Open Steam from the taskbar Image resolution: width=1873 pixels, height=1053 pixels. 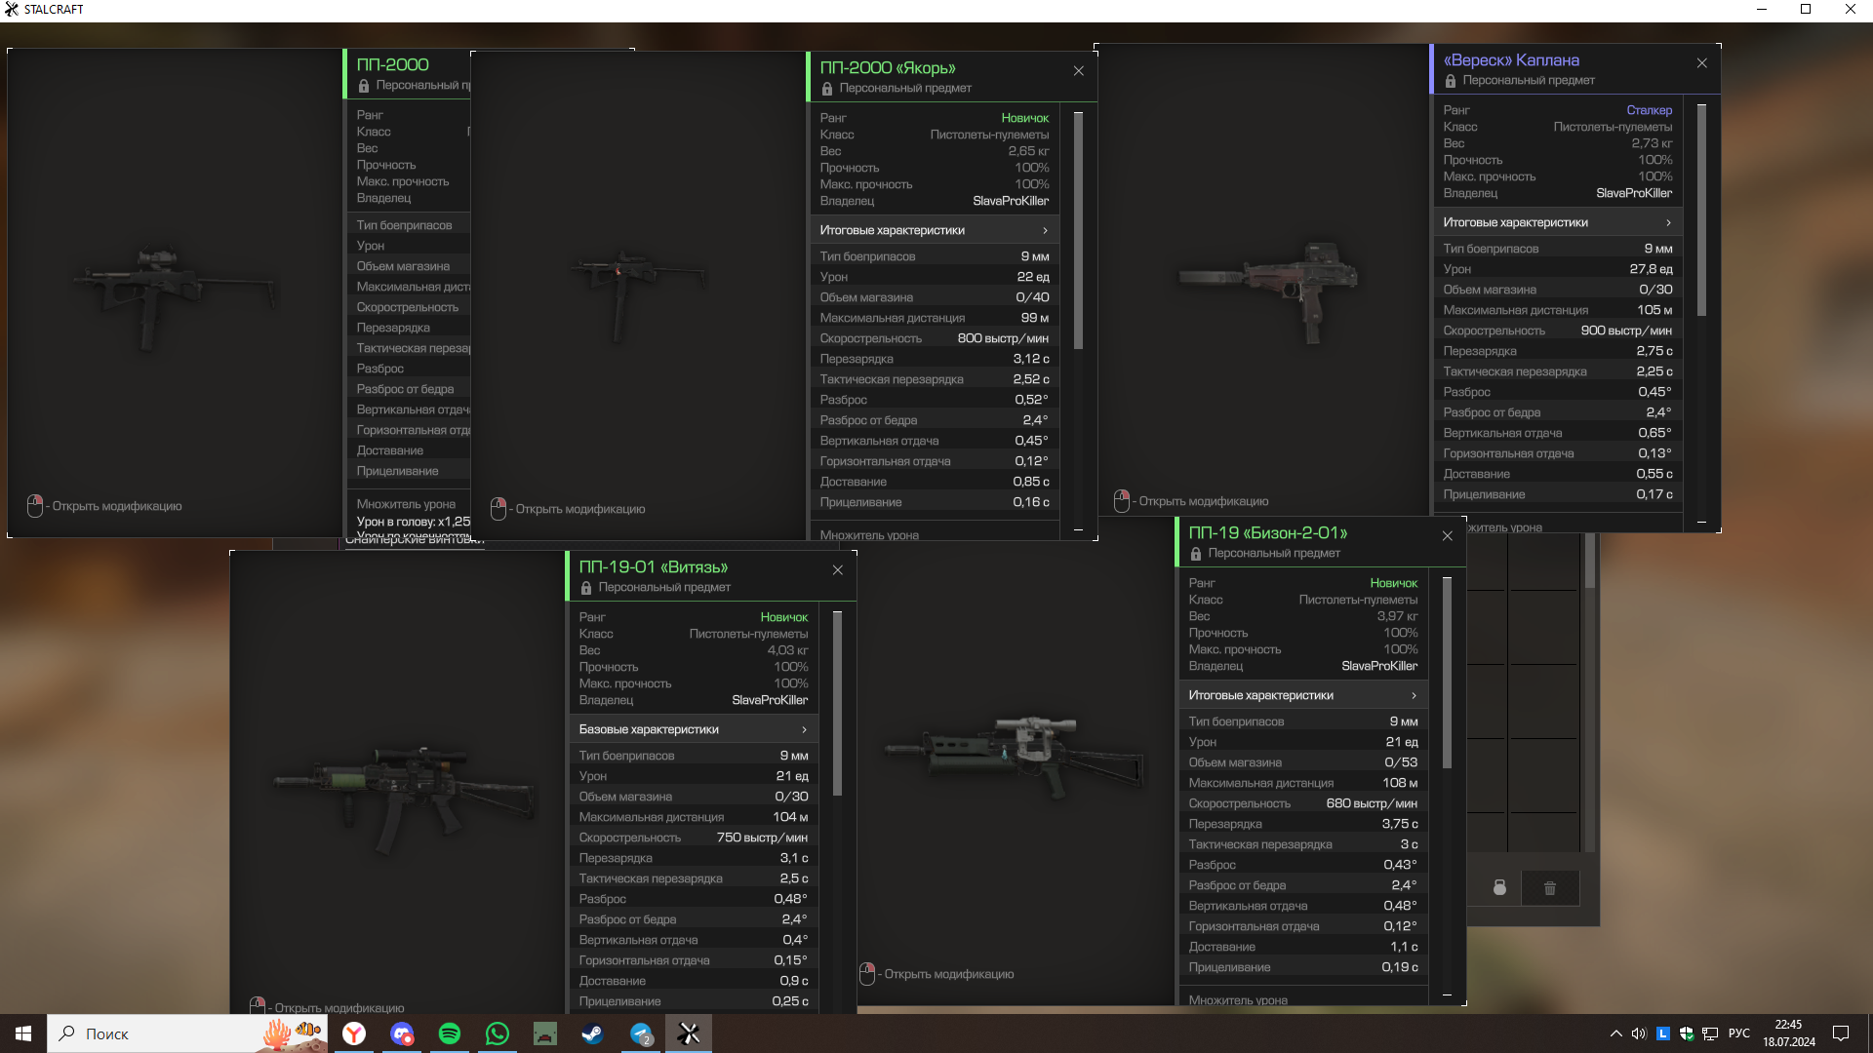pos(592,1033)
